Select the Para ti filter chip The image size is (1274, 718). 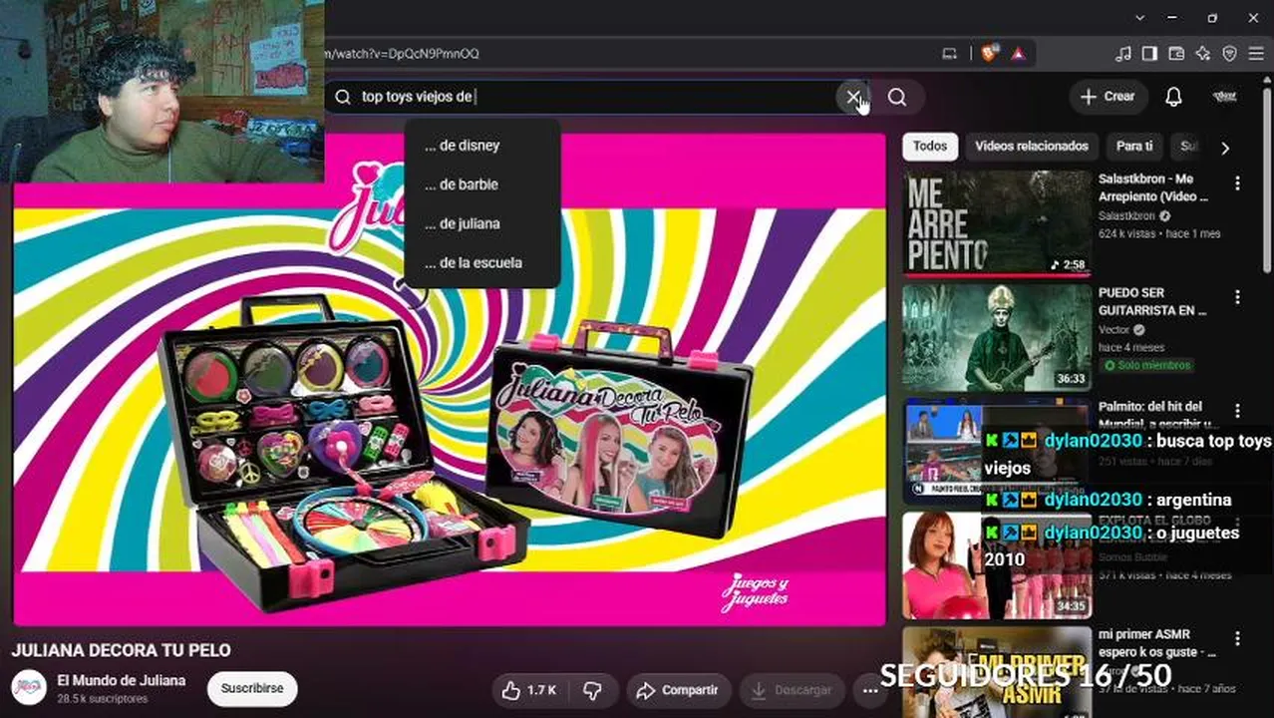click(x=1134, y=147)
